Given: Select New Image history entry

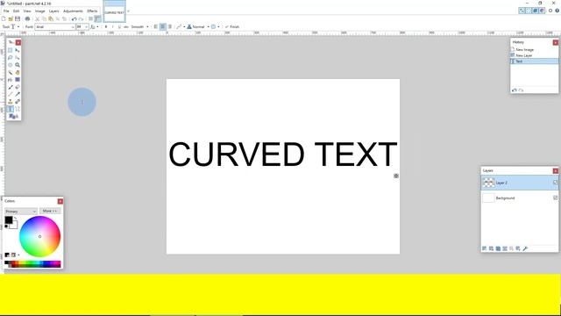Looking at the screenshot, I should pyautogui.click(x=534, y=49).
